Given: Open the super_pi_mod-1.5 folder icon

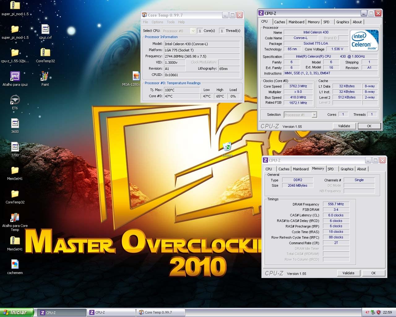Looking at the screenshot, I should pyautogui.click(x=15, y=29).
